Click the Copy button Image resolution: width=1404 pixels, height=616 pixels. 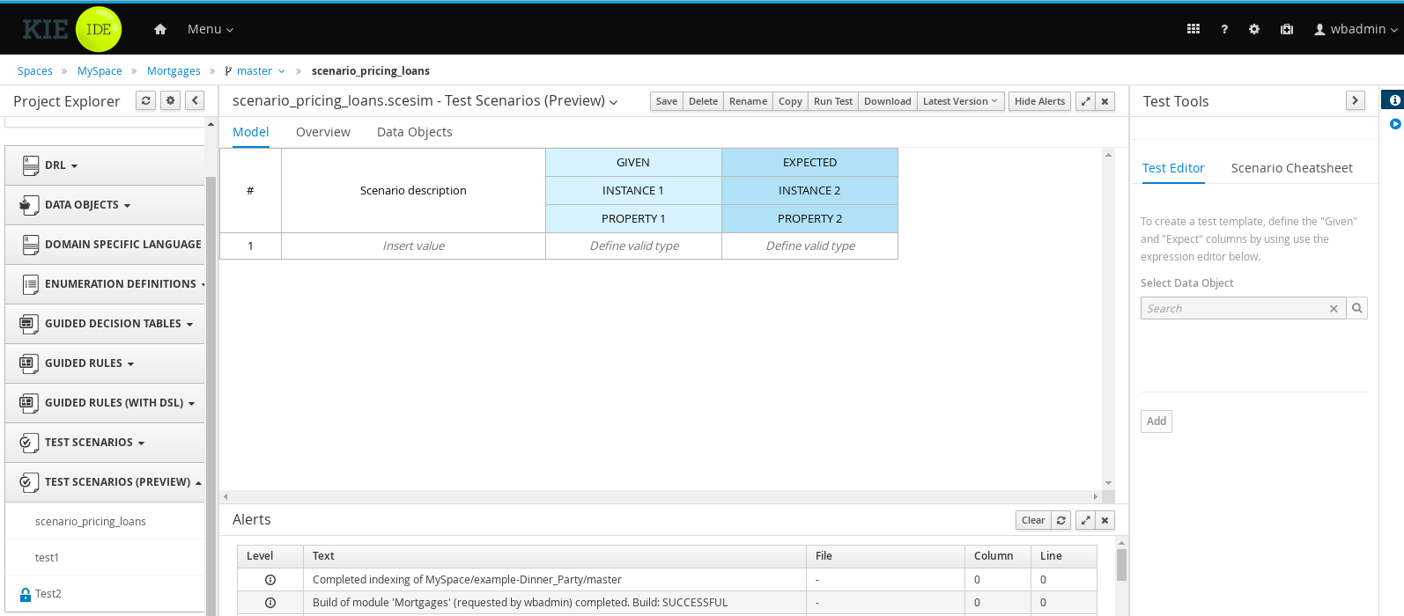(790, 101)
